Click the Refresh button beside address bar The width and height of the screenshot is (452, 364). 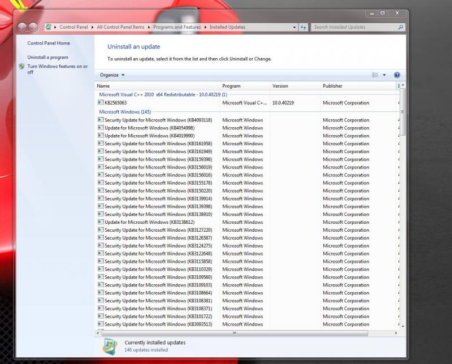303,27
